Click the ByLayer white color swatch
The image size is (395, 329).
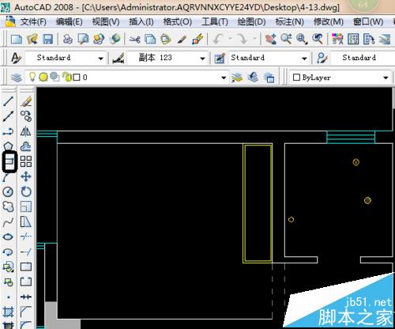(x=296, y=78)
